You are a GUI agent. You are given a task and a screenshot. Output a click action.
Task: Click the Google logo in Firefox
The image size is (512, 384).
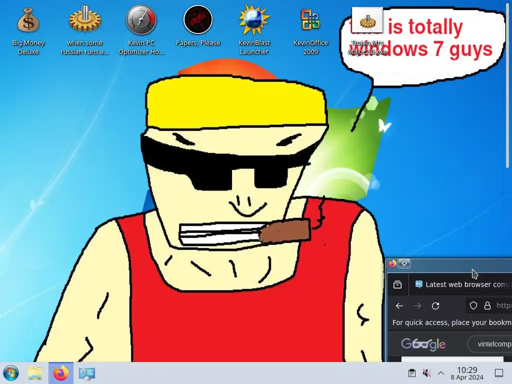point(423,344)
